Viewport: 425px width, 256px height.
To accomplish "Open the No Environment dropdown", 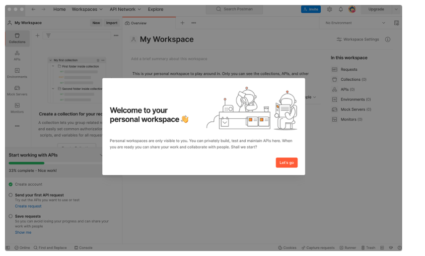I will (x=355, y=23).
